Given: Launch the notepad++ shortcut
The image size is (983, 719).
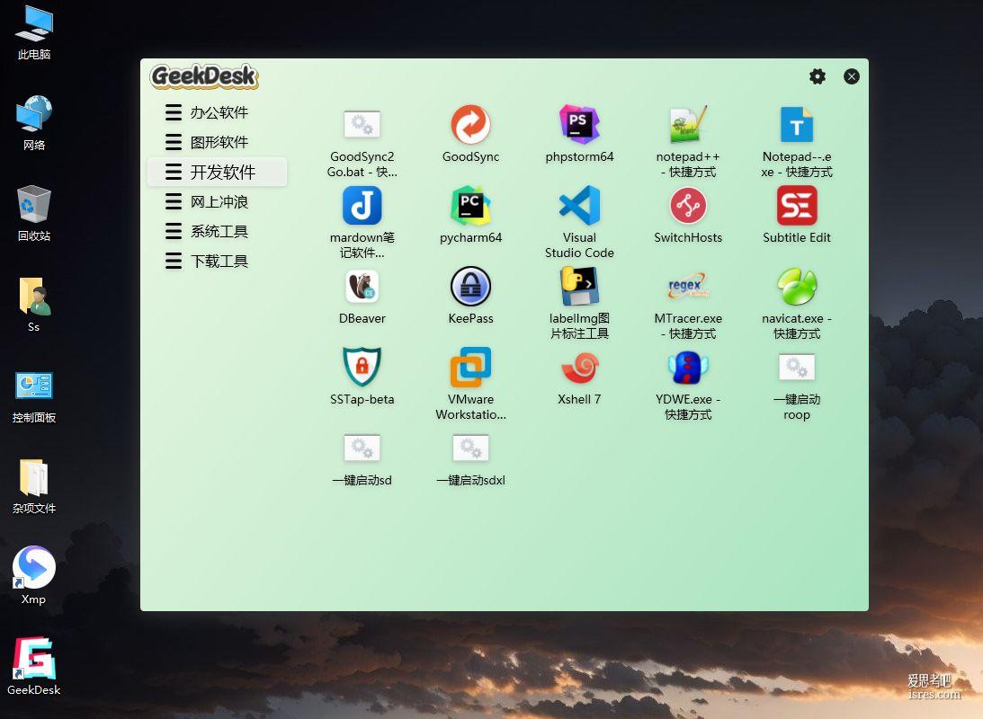Looking at the screenshot, I should (688, 124).
